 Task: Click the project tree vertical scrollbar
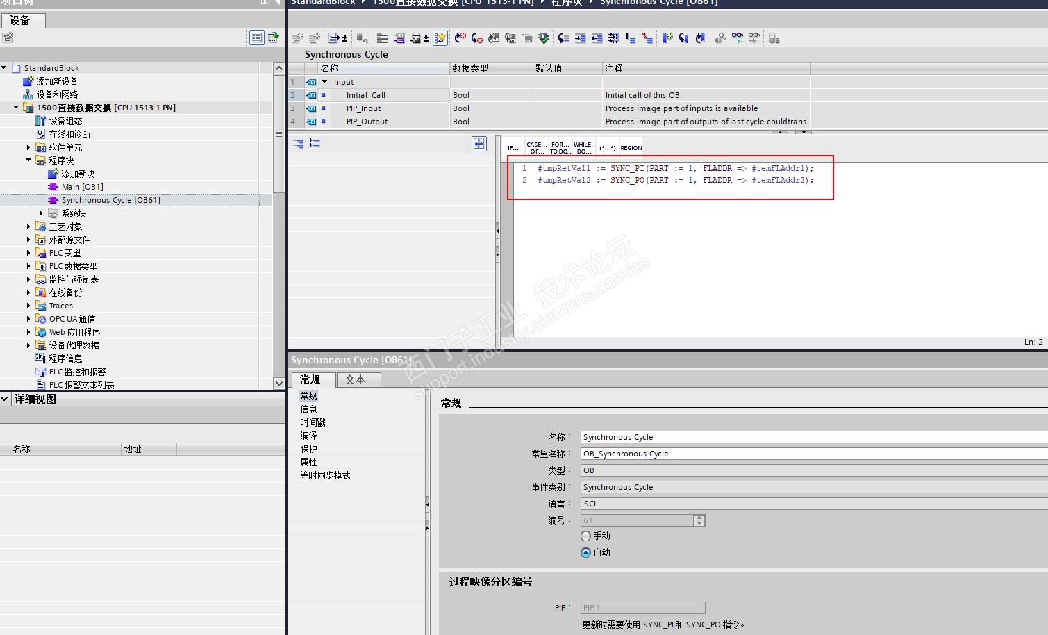pyautogui.click(x=279, y=225)
